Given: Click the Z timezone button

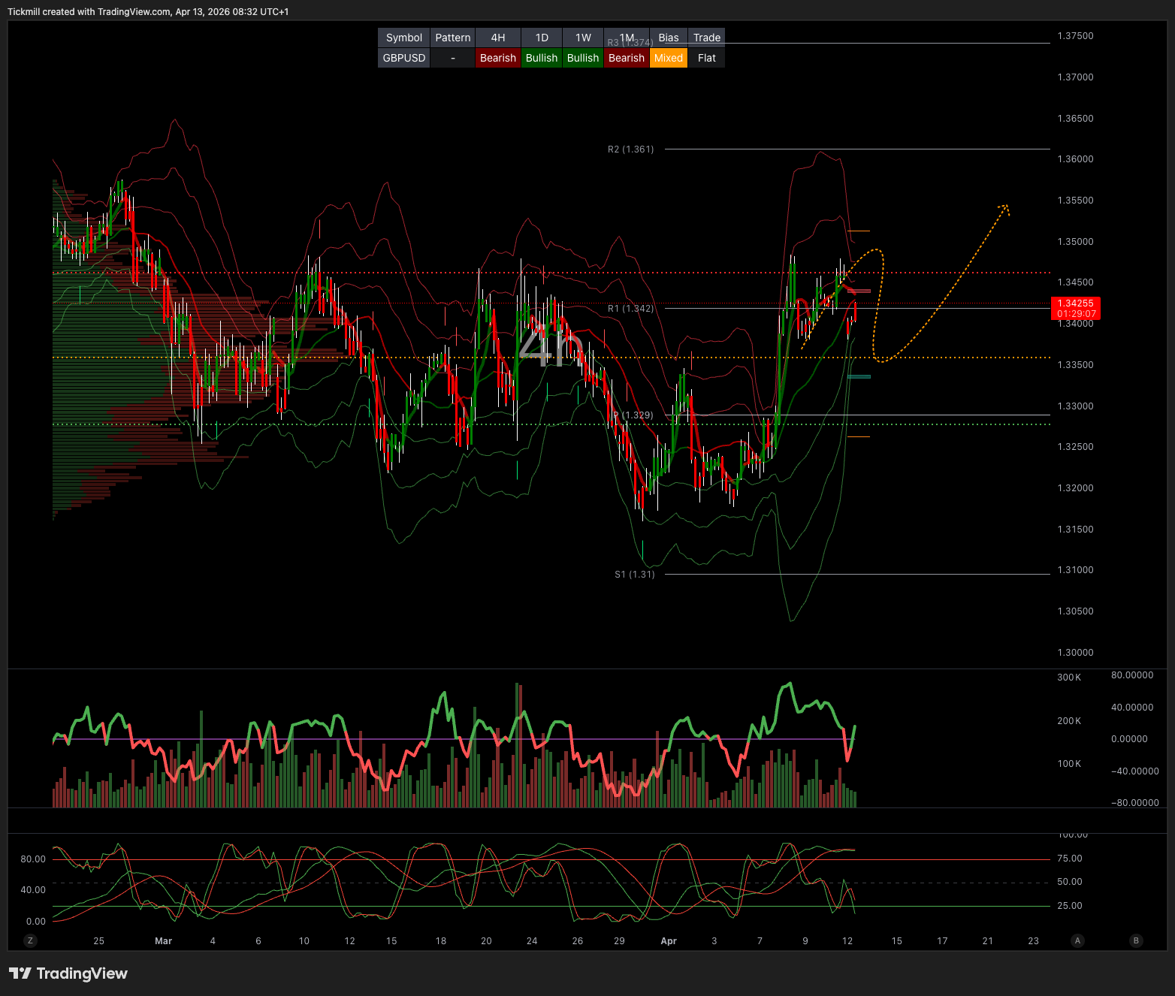Looking at the screenshot, I should point(30,940).
